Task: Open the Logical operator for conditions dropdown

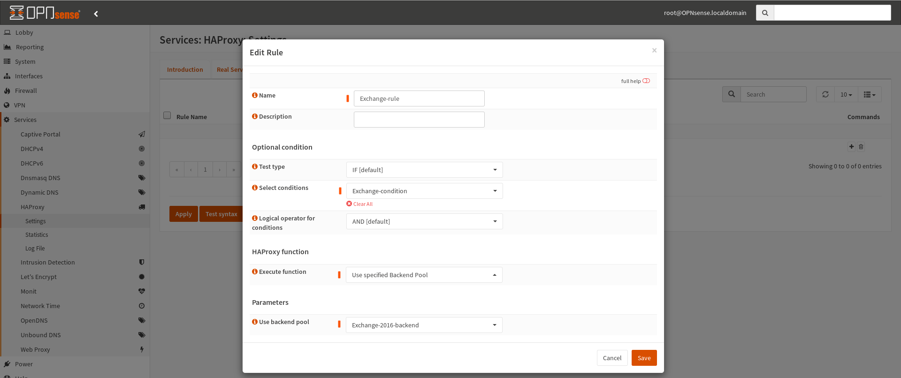Action: click(424, 221)
